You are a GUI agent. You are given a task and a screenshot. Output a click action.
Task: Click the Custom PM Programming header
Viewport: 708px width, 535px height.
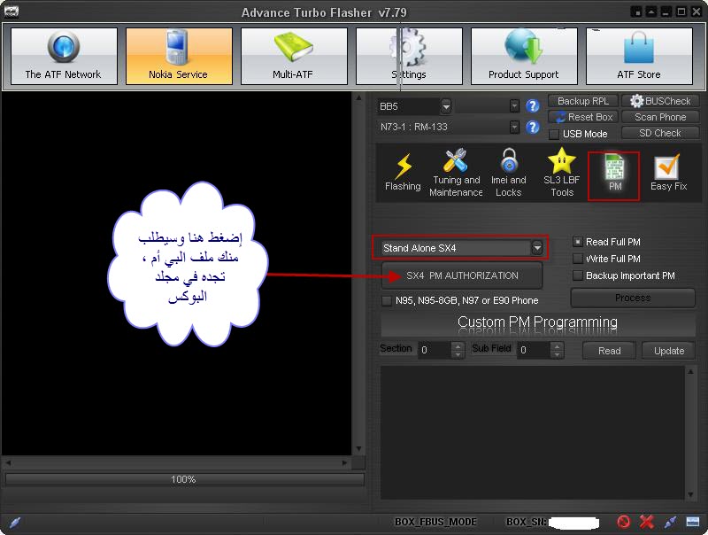pos(537,322)
